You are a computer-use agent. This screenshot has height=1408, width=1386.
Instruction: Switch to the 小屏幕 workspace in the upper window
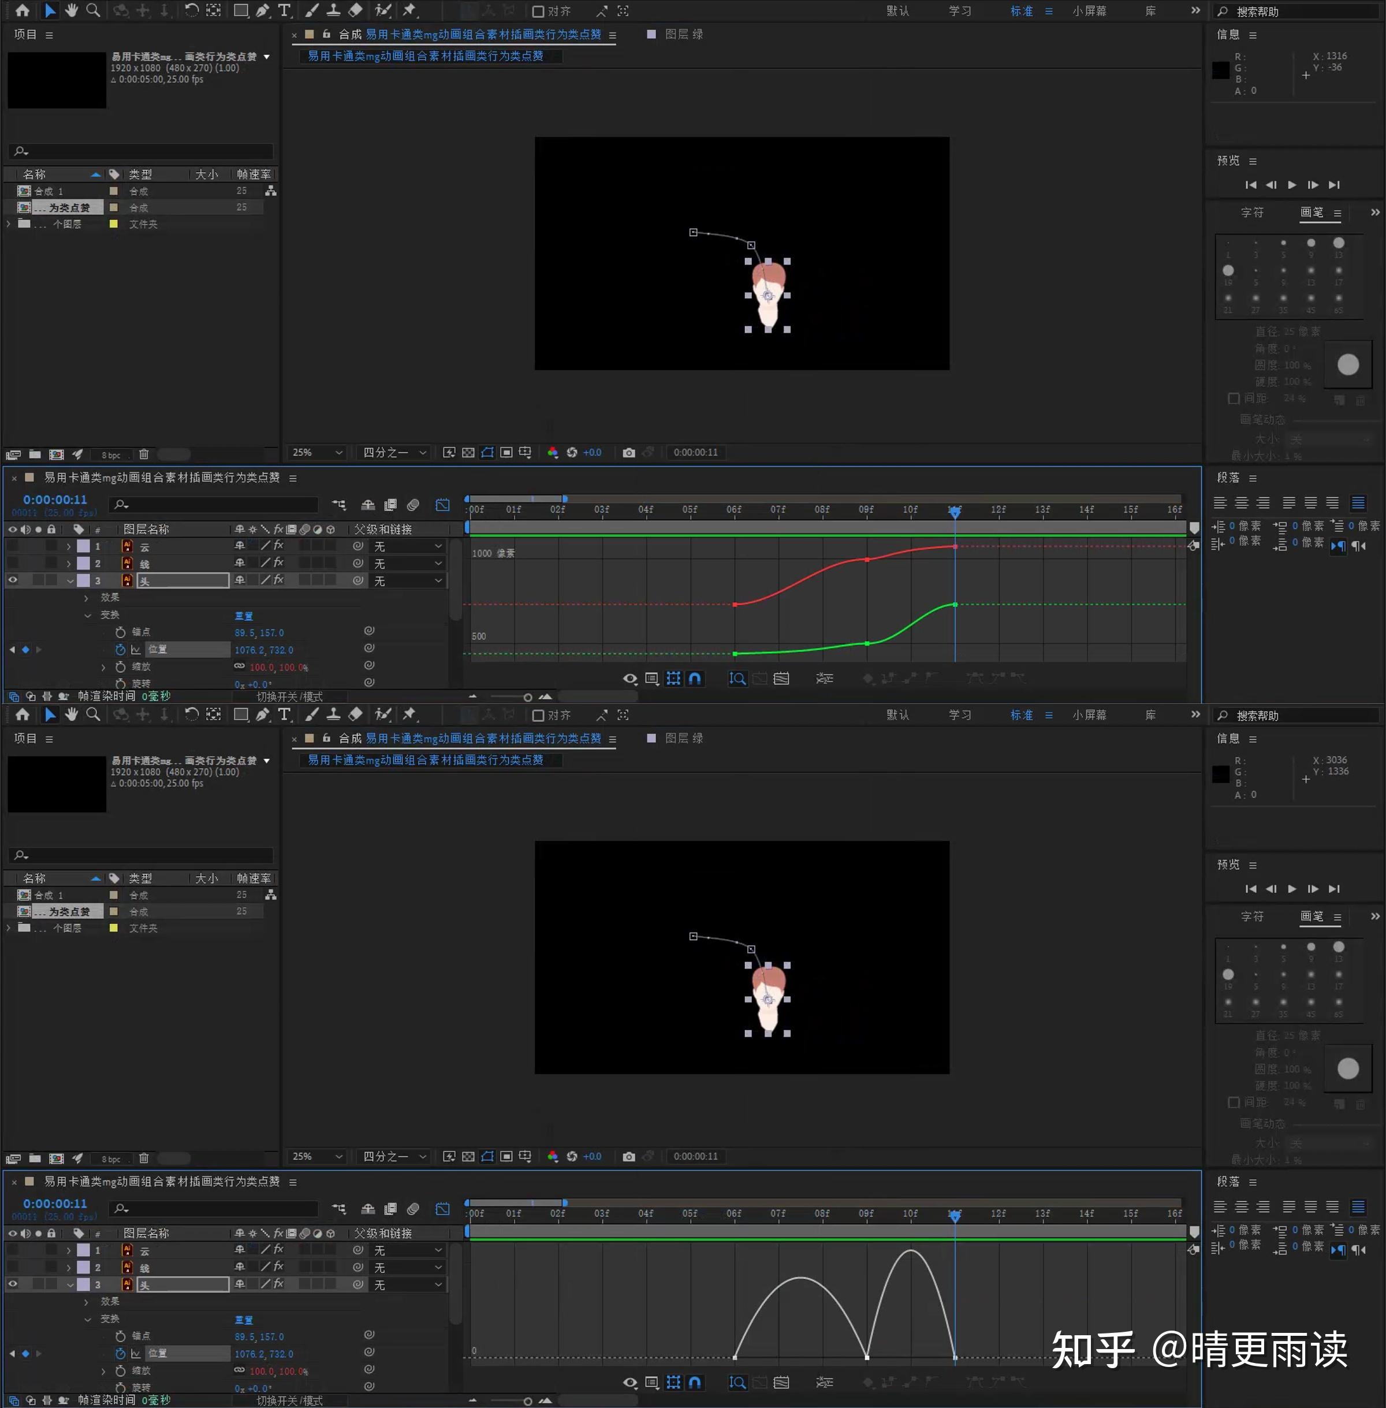click(x=1089, y=11)
